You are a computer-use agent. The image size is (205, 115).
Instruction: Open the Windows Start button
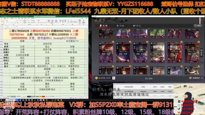(1, 100)
